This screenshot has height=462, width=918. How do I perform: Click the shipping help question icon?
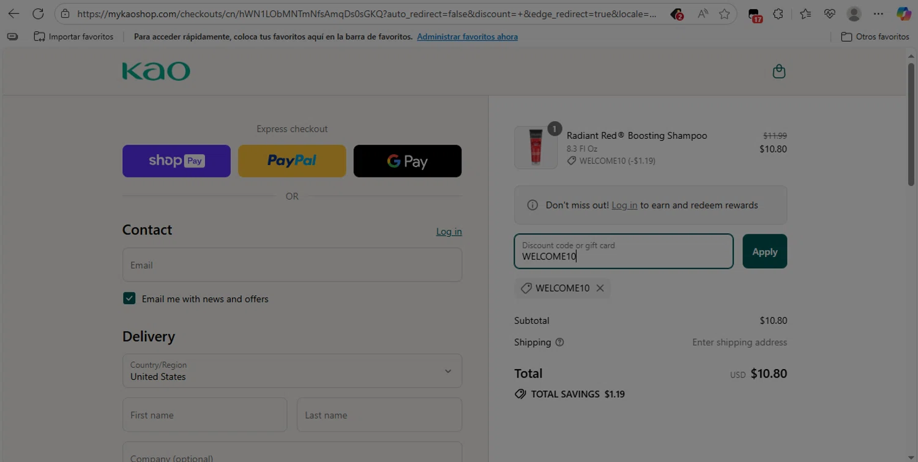pyautogui.click(x=559, y=342)
